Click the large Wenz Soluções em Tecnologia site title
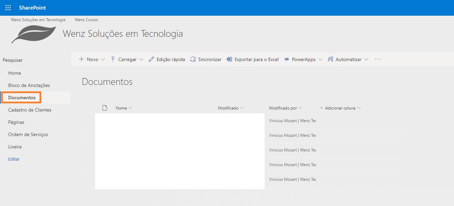Viewport: 454px width, 206px height. [123, 34]
